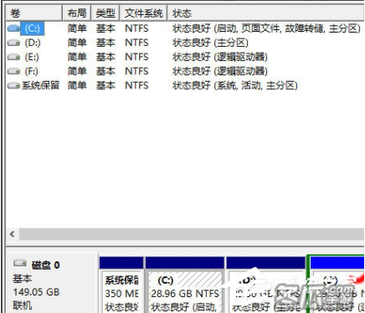Select the 系统保留 350 MB partition block
This screenshot has width=365, height=313.
121,285
